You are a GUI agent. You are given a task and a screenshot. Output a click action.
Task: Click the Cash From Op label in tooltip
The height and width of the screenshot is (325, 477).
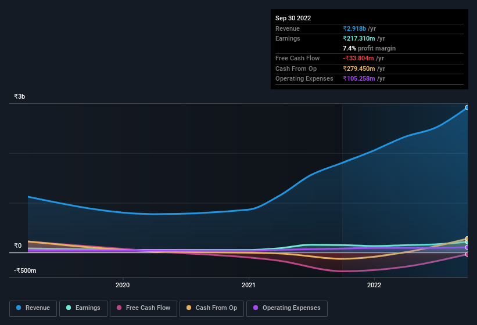tap(296, 68)
